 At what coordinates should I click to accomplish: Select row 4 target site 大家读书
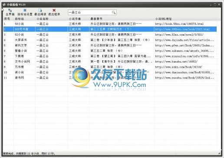pos(21,40)
